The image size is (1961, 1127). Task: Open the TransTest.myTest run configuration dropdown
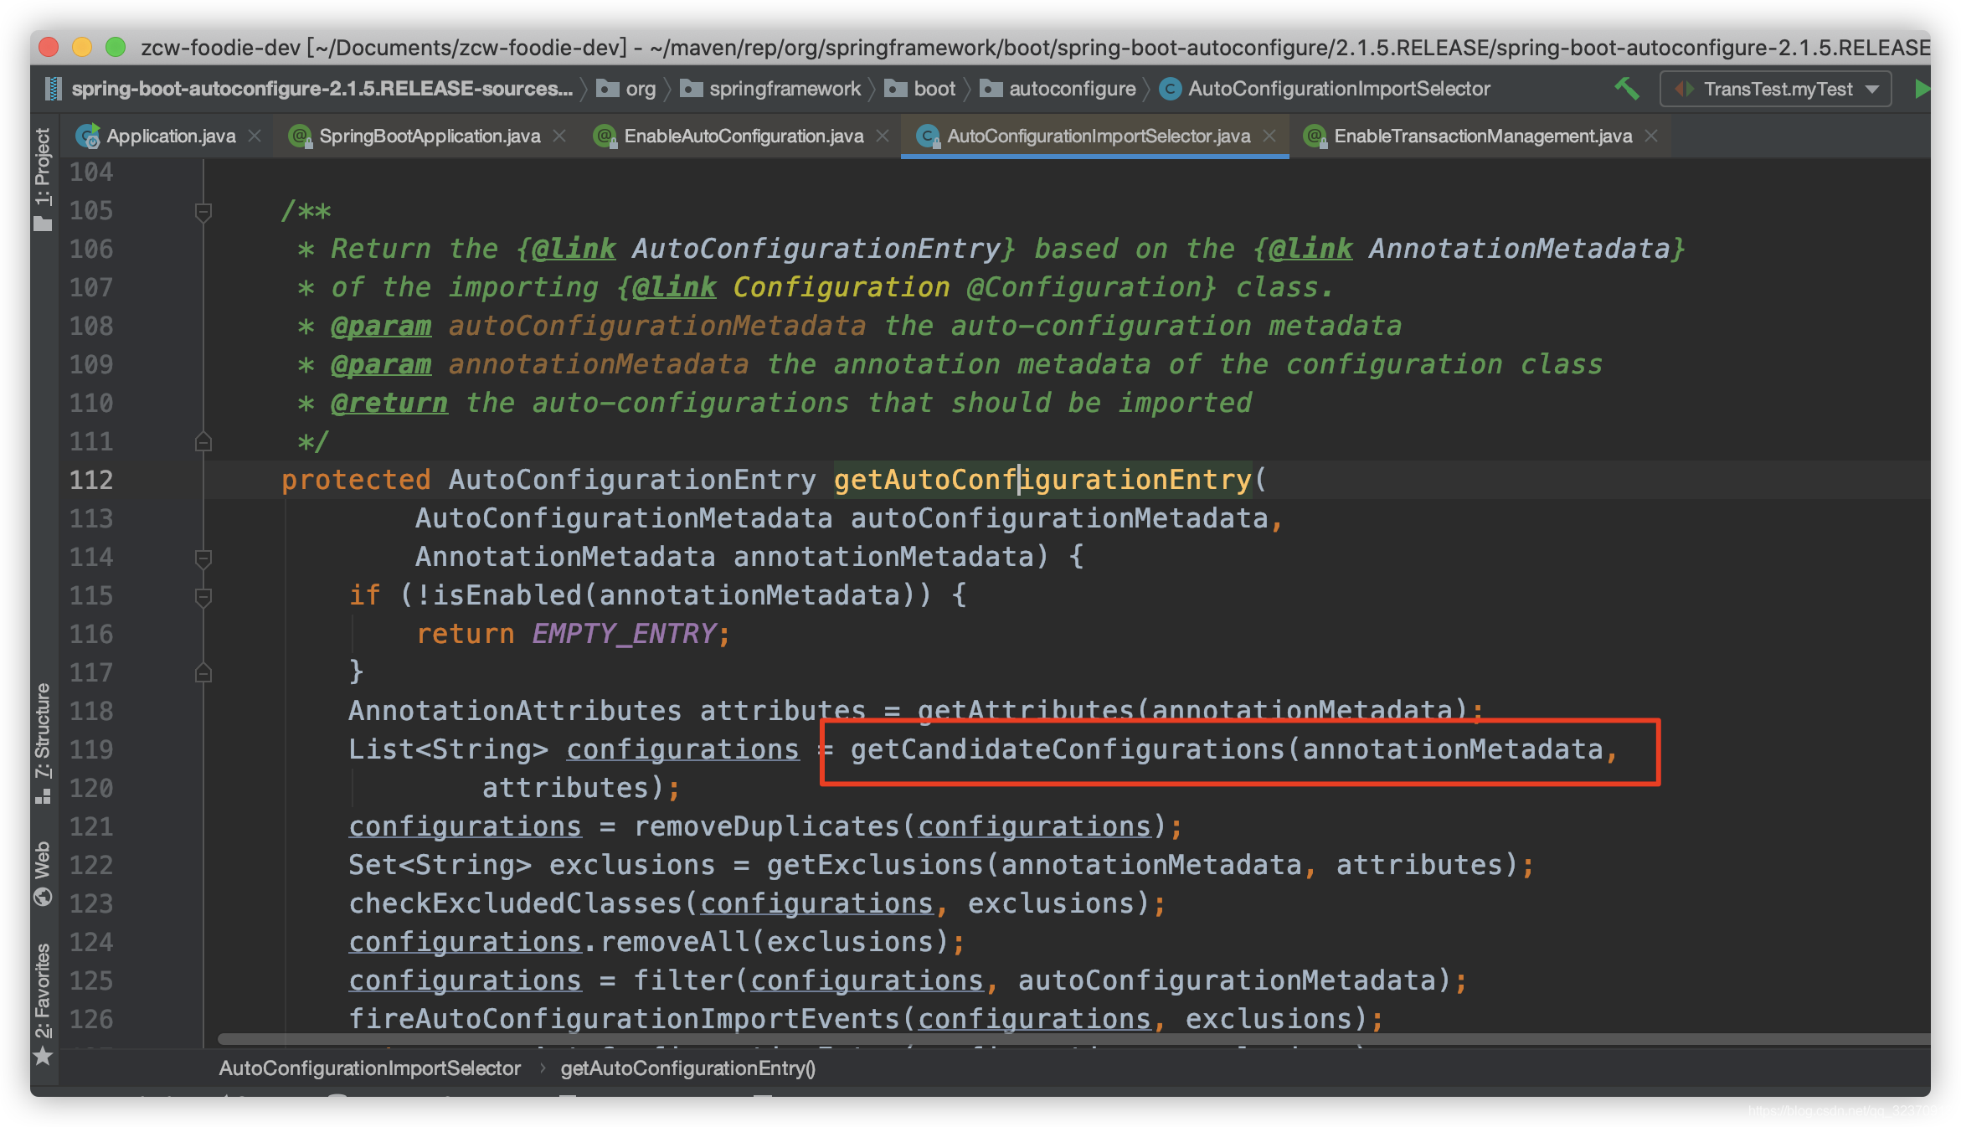1775,89
